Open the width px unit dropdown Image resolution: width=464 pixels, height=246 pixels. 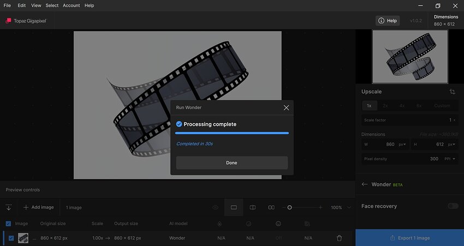tap(403, 145)
